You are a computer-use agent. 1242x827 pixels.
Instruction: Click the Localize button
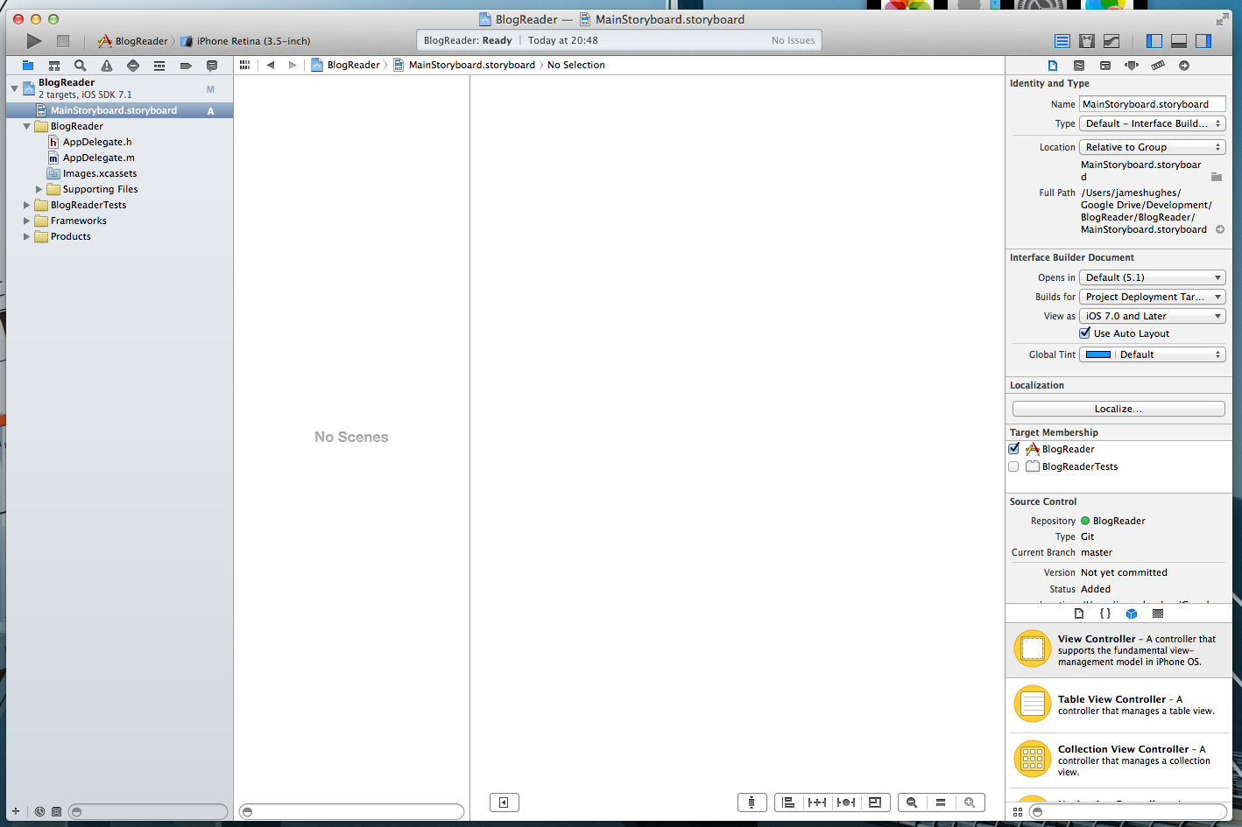pyautogui.click(x=1118, y=408)
